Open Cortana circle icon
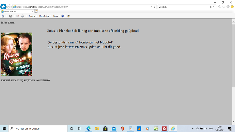 tap(71, 128)
